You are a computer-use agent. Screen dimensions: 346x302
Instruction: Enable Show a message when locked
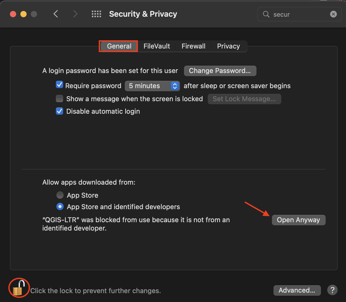(59, 99)
